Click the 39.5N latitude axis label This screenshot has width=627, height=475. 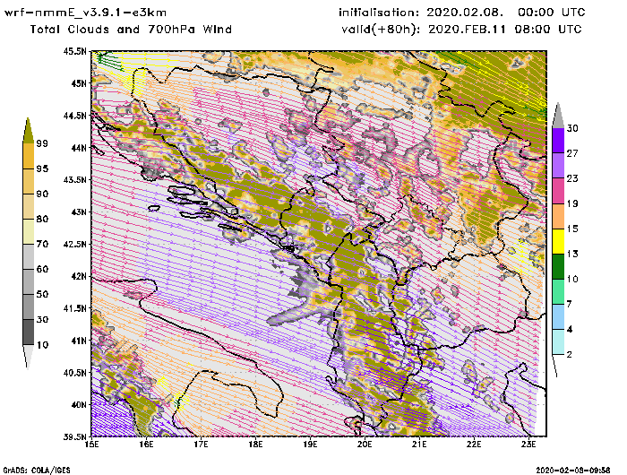(74, 436)
